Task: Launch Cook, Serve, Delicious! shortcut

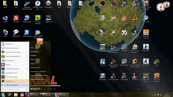Action: 157,77
